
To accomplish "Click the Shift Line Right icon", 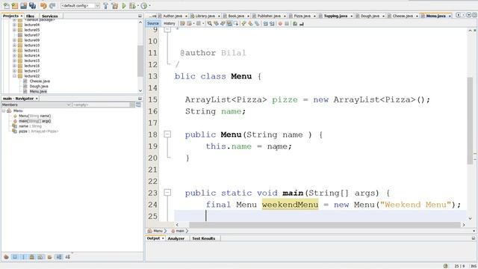I will coord(272,23).
